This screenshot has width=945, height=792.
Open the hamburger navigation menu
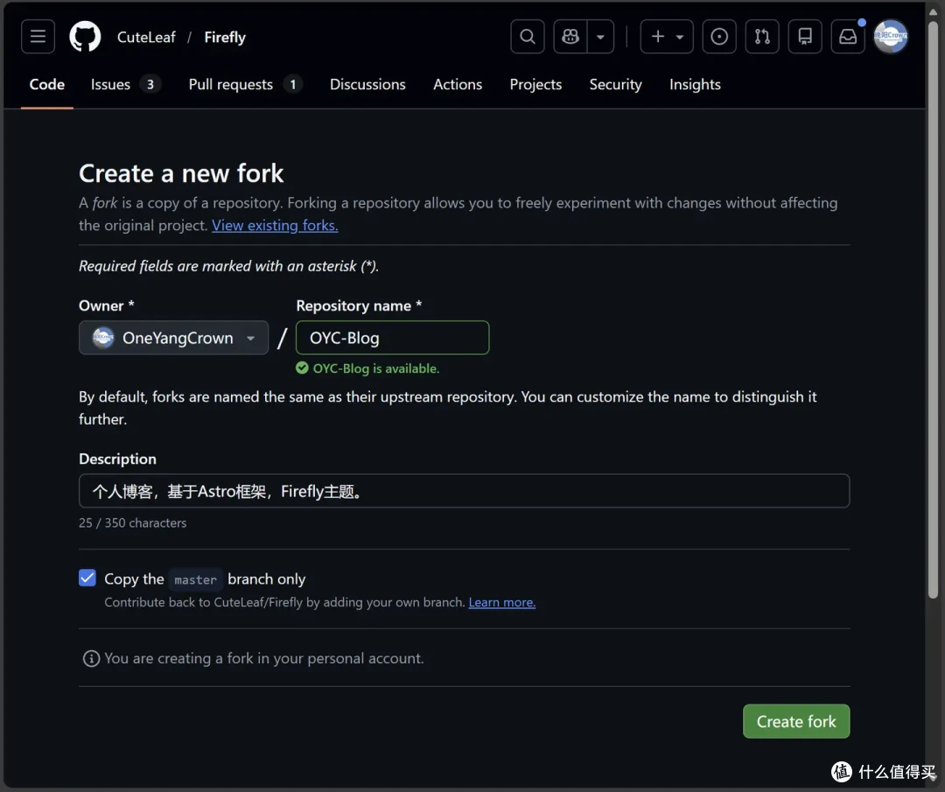click(x=38, y=37)
